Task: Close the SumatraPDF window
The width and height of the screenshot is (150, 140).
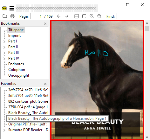Action: 142,5
